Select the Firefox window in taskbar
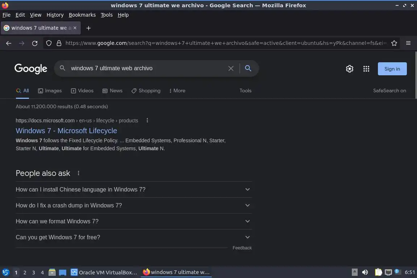 [176, 272]
